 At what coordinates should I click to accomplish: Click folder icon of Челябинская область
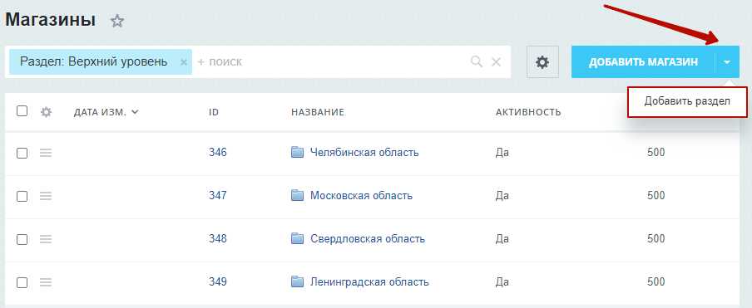[298, 153]
